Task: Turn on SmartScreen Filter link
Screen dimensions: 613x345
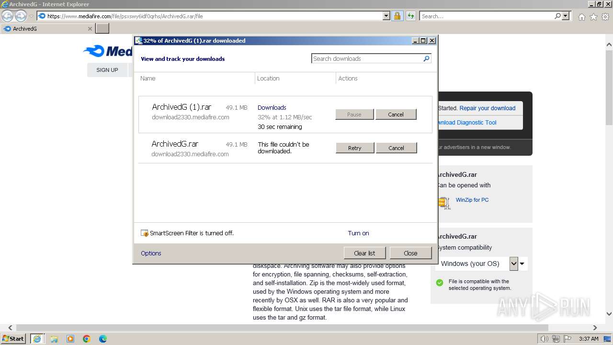Action: point(358,233)
